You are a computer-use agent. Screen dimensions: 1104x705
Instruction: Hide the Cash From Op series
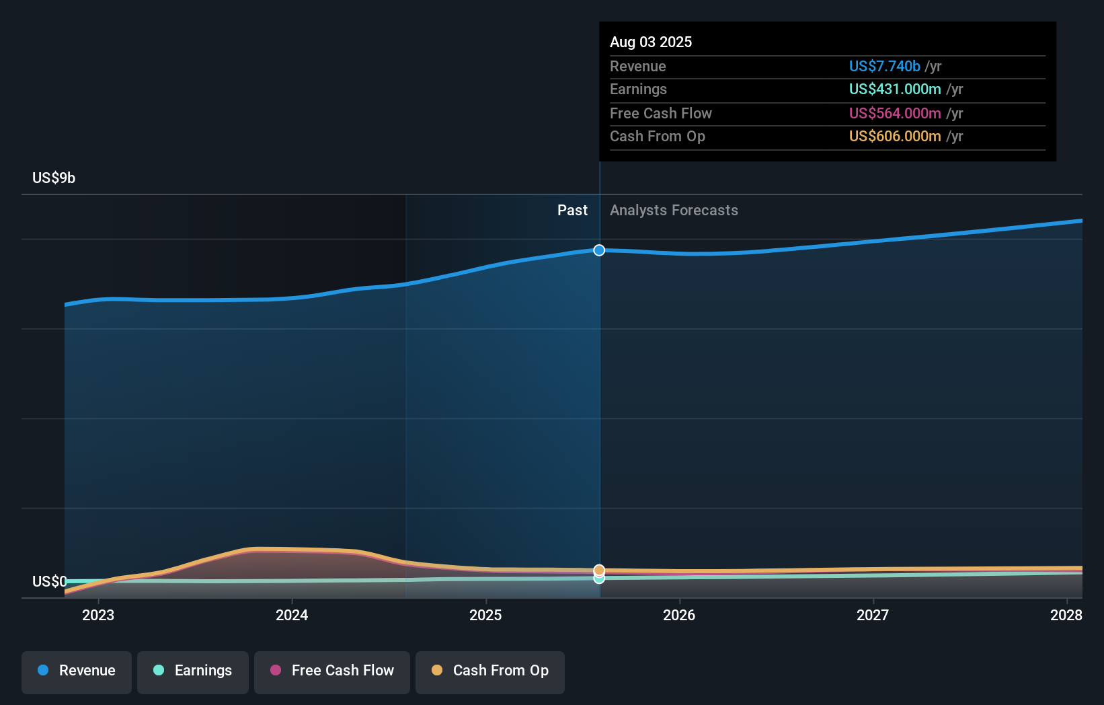tap(489, 671)
